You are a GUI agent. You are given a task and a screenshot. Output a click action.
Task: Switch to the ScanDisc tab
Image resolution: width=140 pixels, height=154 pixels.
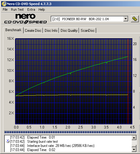88,31
